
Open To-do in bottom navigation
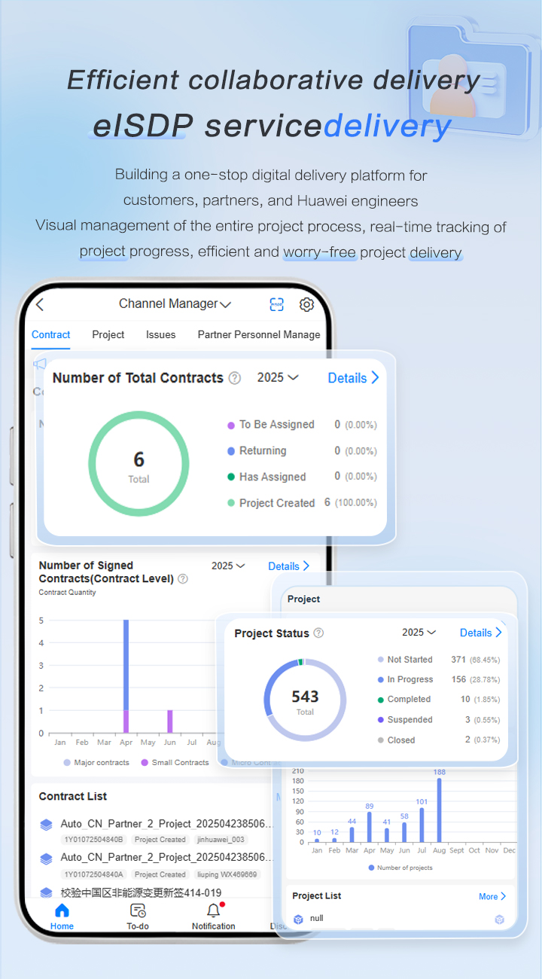point(138,916)
